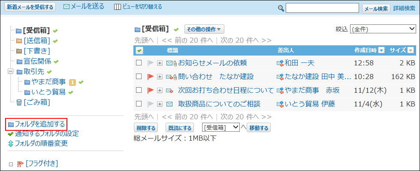Click sender やまだ商事 赤坂
The image size is (420, 171).
312,90
